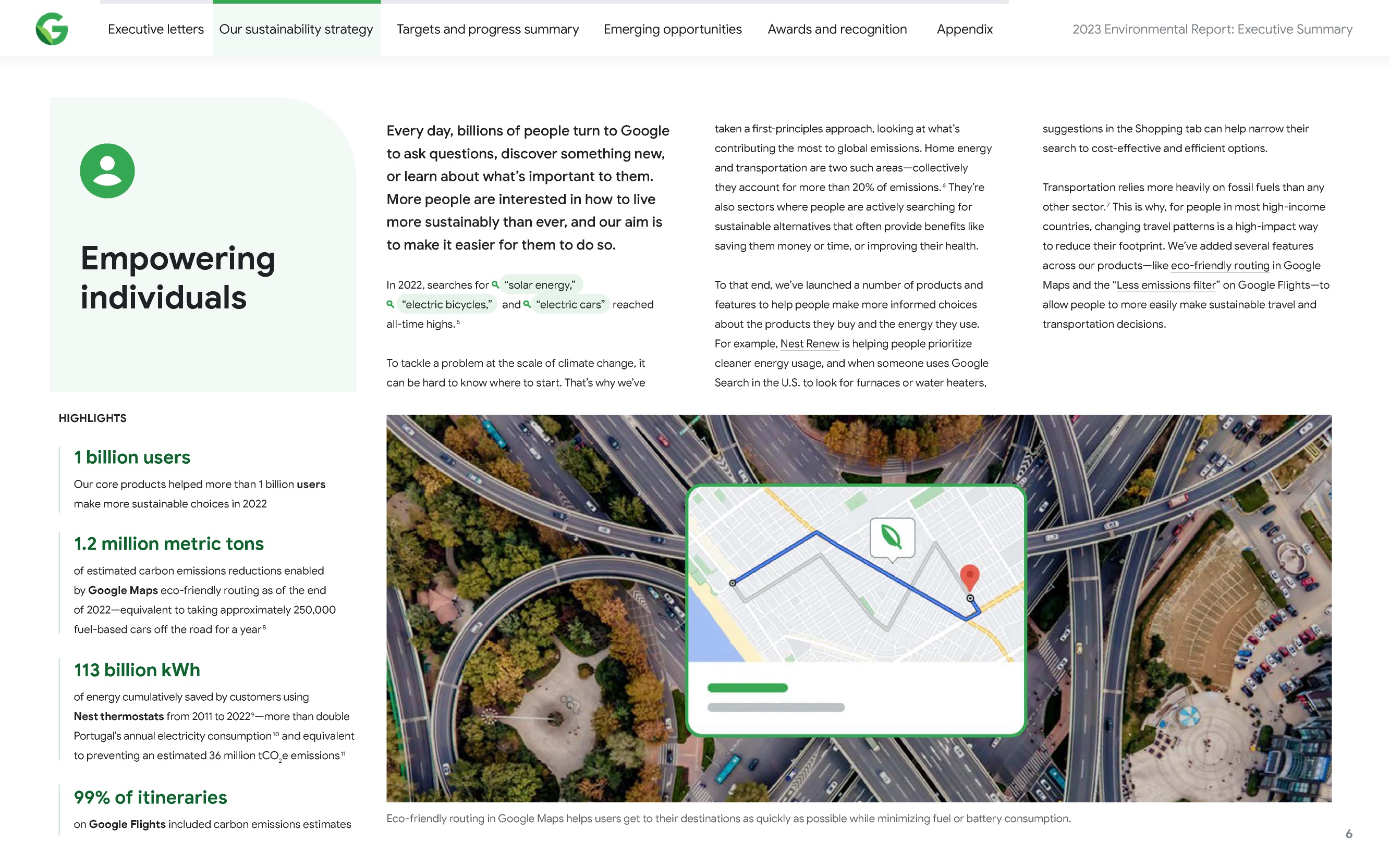Viewport: 1390px width, 868px height.
Task: Select Our sustainability strategy tab
Action: pos(296,29)
